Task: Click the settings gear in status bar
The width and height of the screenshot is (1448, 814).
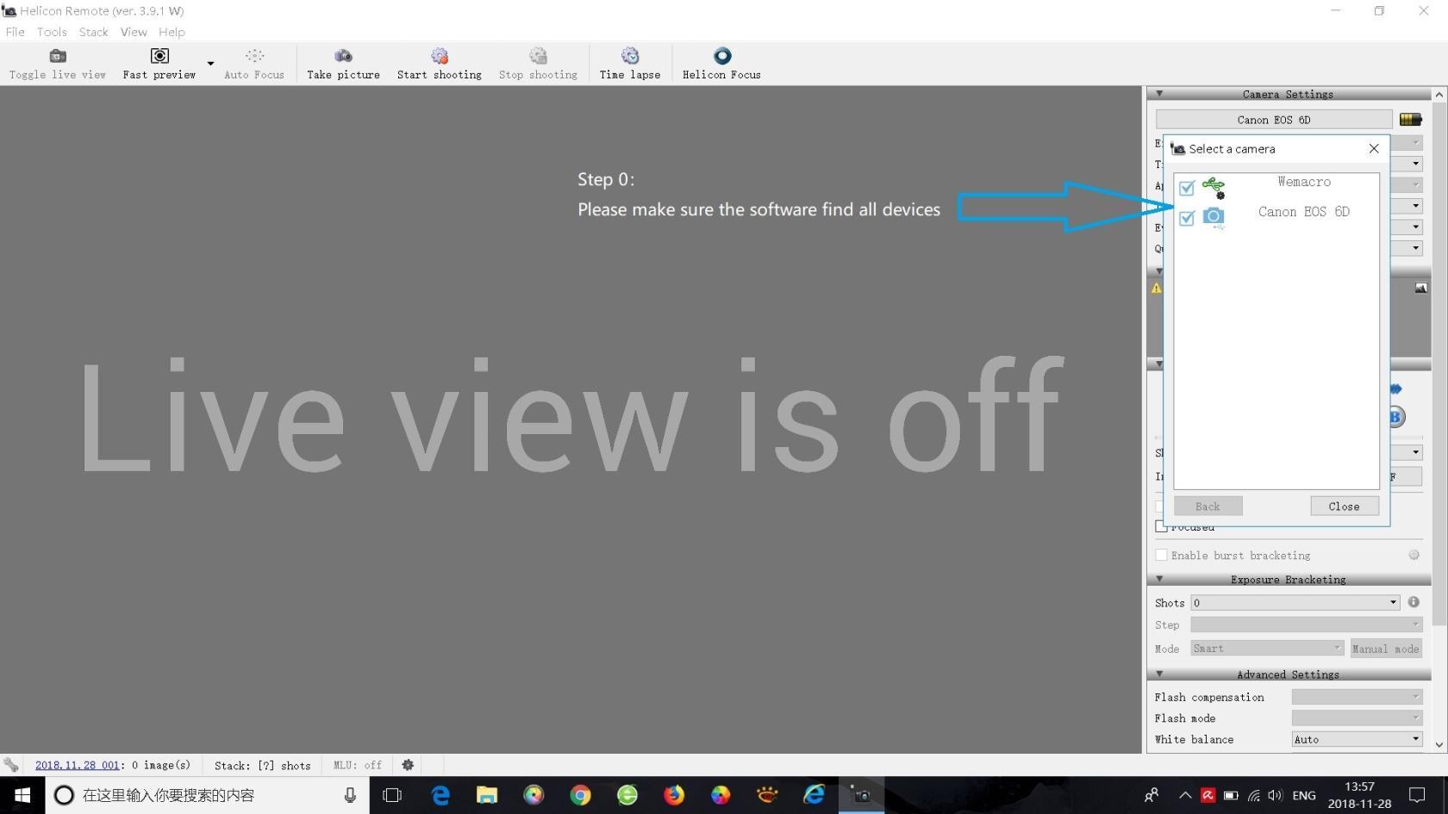Action: [408, 765]
